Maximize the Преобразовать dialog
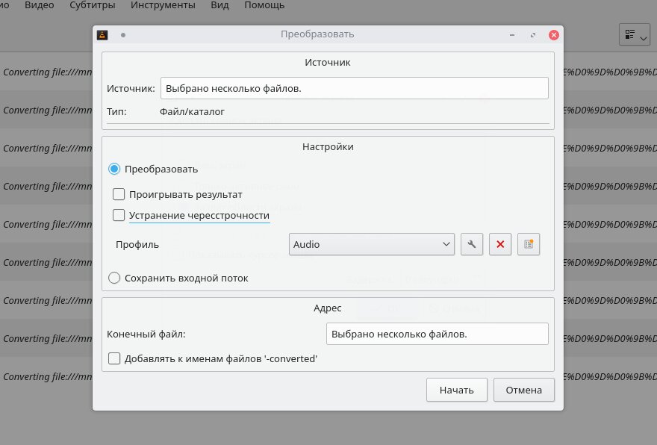Screen dimensions: 657x445 (533, 35)
